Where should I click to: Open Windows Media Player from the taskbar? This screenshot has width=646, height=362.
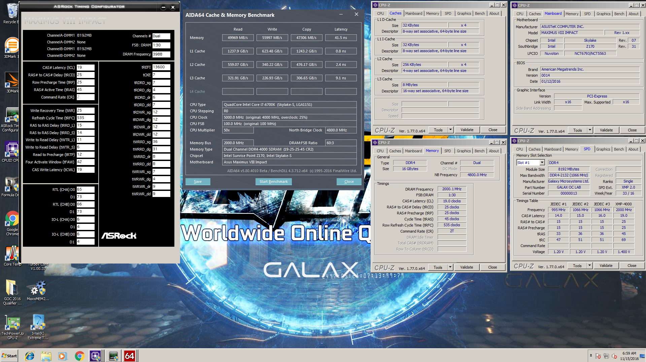pyautogui.click(x=62, y=356)
